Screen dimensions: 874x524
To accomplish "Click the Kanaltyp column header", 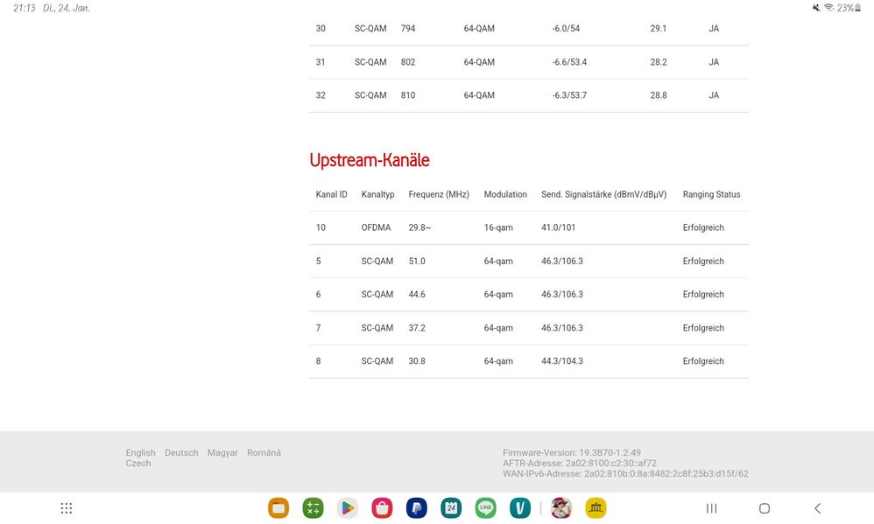I will (377, 194).
